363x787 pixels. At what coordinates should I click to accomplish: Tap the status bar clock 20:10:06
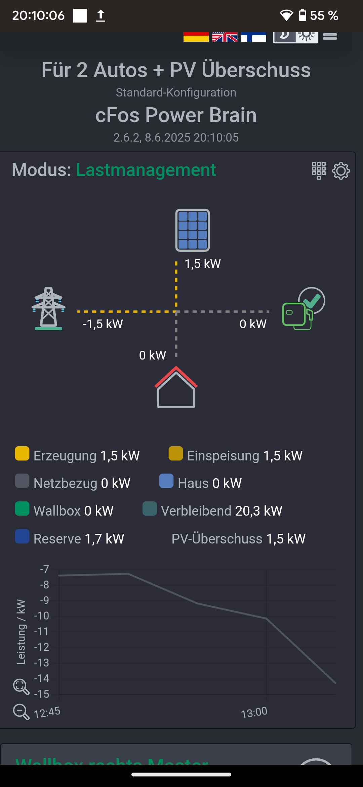[38, 15]
